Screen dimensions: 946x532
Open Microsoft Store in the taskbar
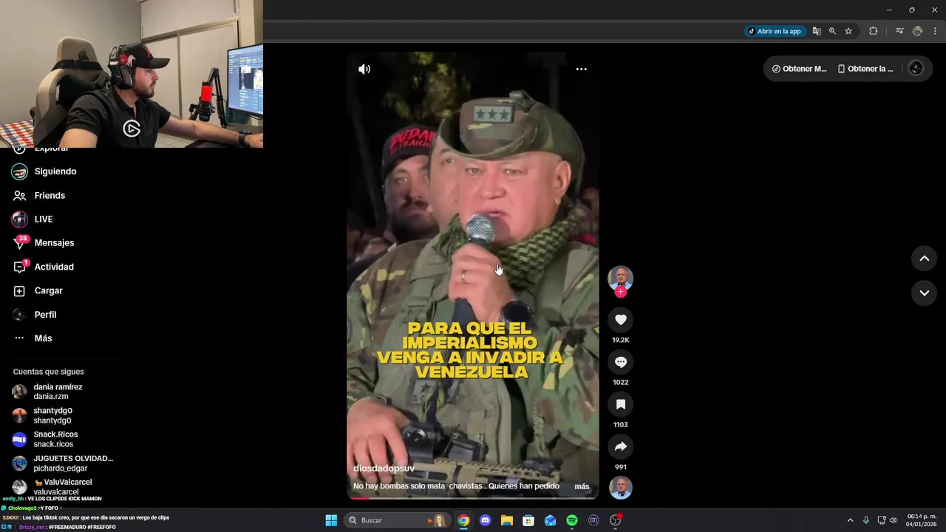(x=528, y=520)
